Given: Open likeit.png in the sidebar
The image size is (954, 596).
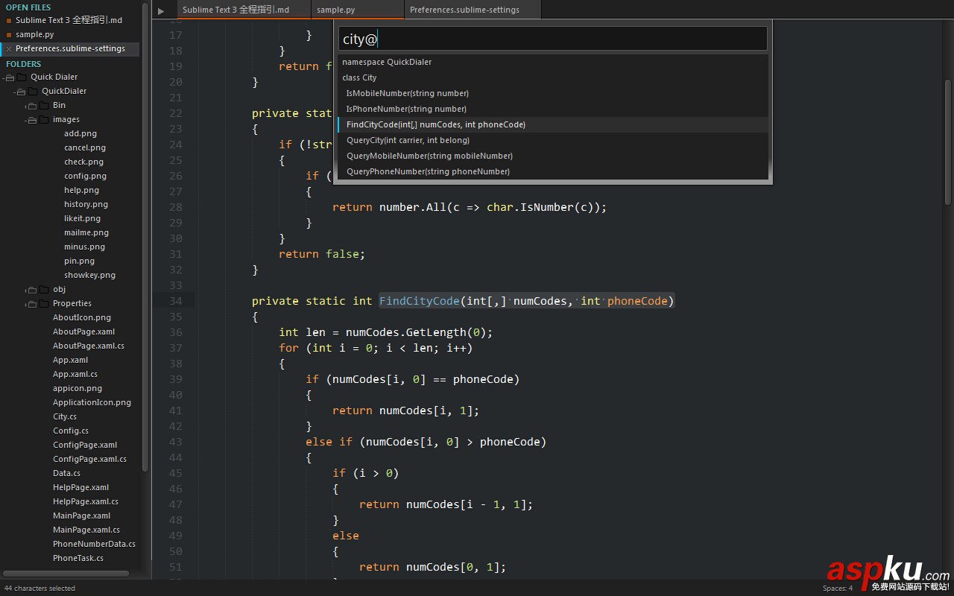Looking at the screenshot, I should click(x=82, y=218).
